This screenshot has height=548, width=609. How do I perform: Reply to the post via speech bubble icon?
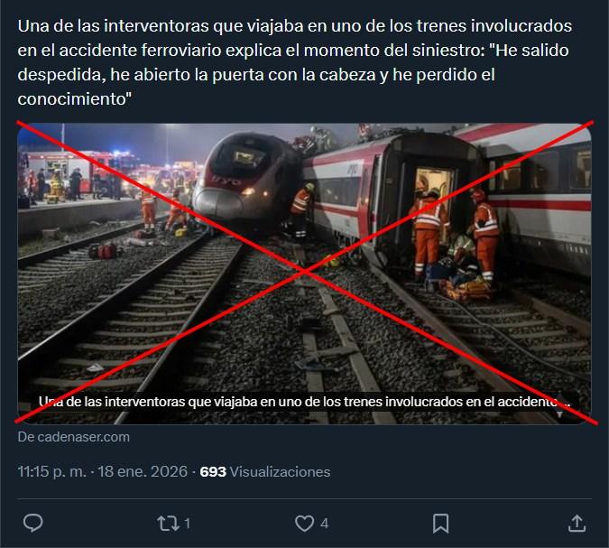(x=33, y=523)
